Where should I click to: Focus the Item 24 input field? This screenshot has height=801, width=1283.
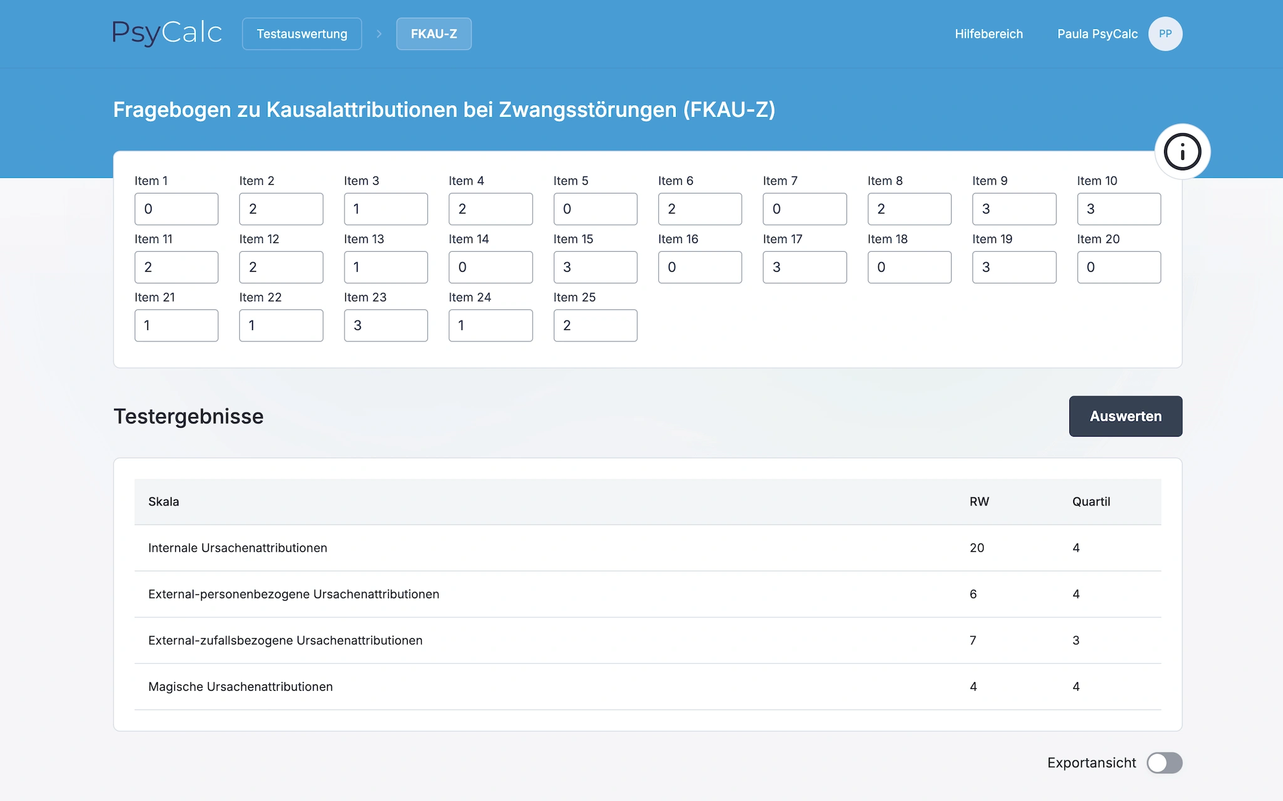pyautogui.click(x=491, y=326)
